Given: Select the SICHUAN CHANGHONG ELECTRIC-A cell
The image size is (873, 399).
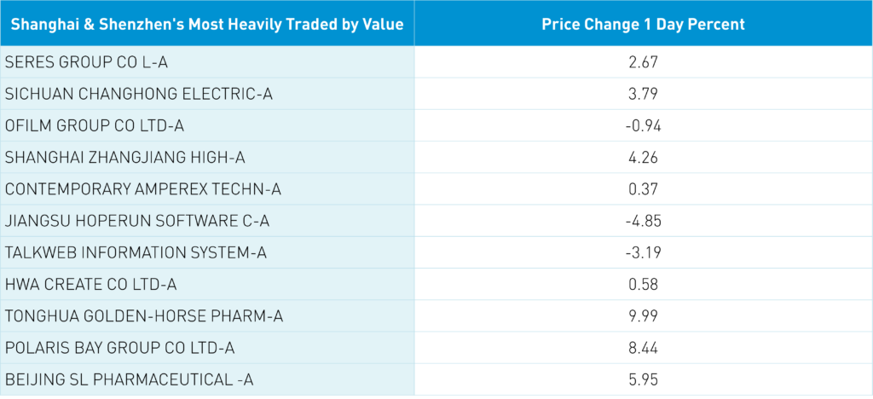Looking at the screenshot, I should point(139,94).
